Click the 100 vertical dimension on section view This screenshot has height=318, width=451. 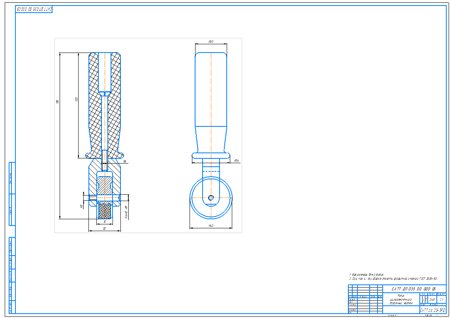(76, 99)
